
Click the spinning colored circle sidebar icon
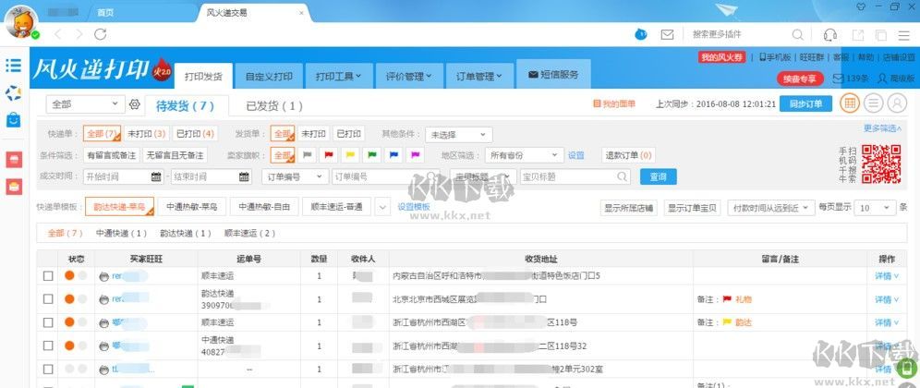click(14, 92)
